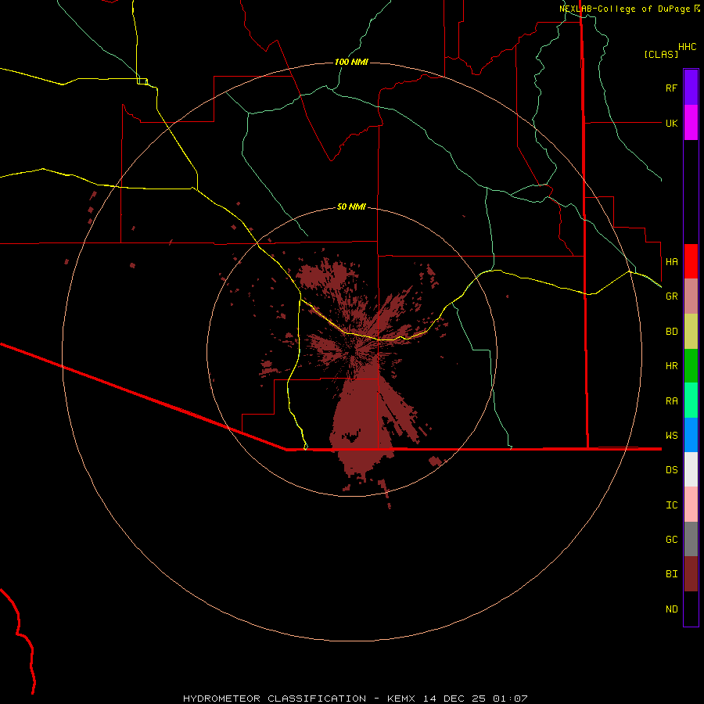
Task: Click the RF legend label
Action: [671, 88]
